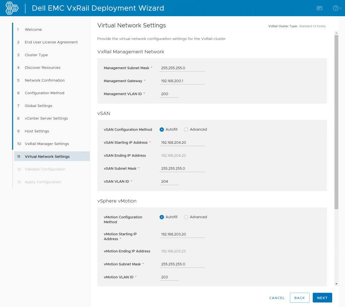Click the CANCEL link
Image resolution: width=345 pixels, height=307 pixels.
277,298
